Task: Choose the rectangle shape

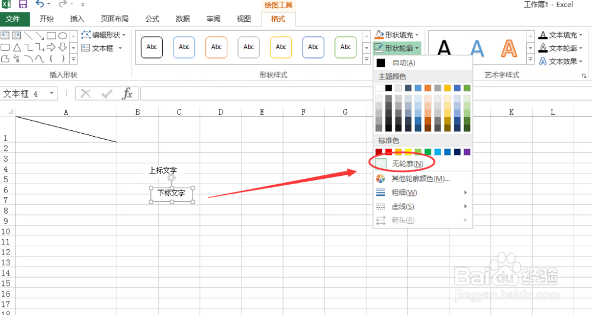Action: click(x=52, y=36)
